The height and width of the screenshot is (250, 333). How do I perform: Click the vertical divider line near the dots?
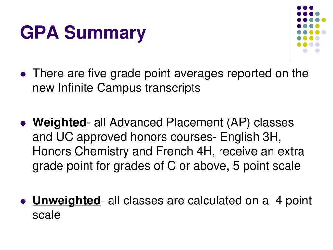click(x=290, y=34)
